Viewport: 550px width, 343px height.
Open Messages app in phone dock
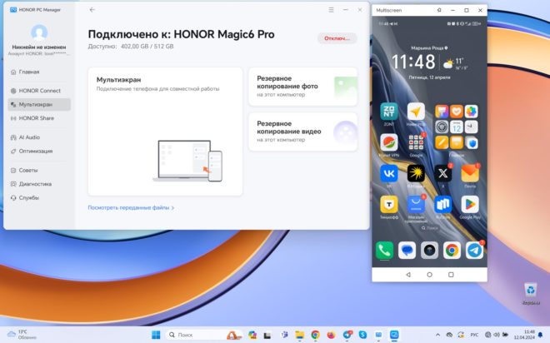[407, 251]
